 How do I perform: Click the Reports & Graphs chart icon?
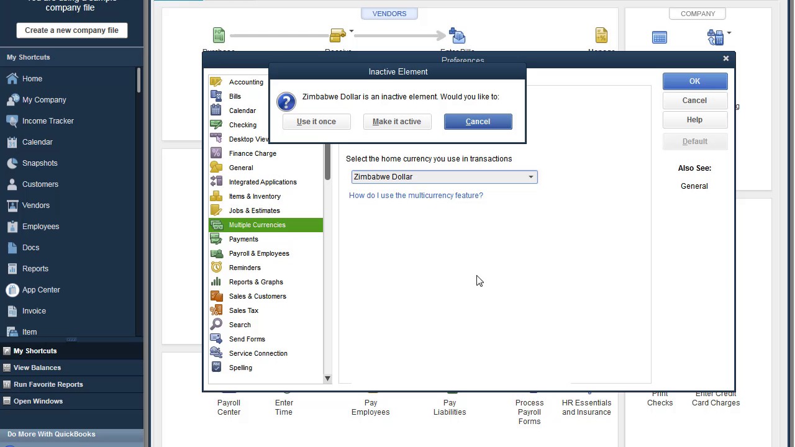pos(216,282)
